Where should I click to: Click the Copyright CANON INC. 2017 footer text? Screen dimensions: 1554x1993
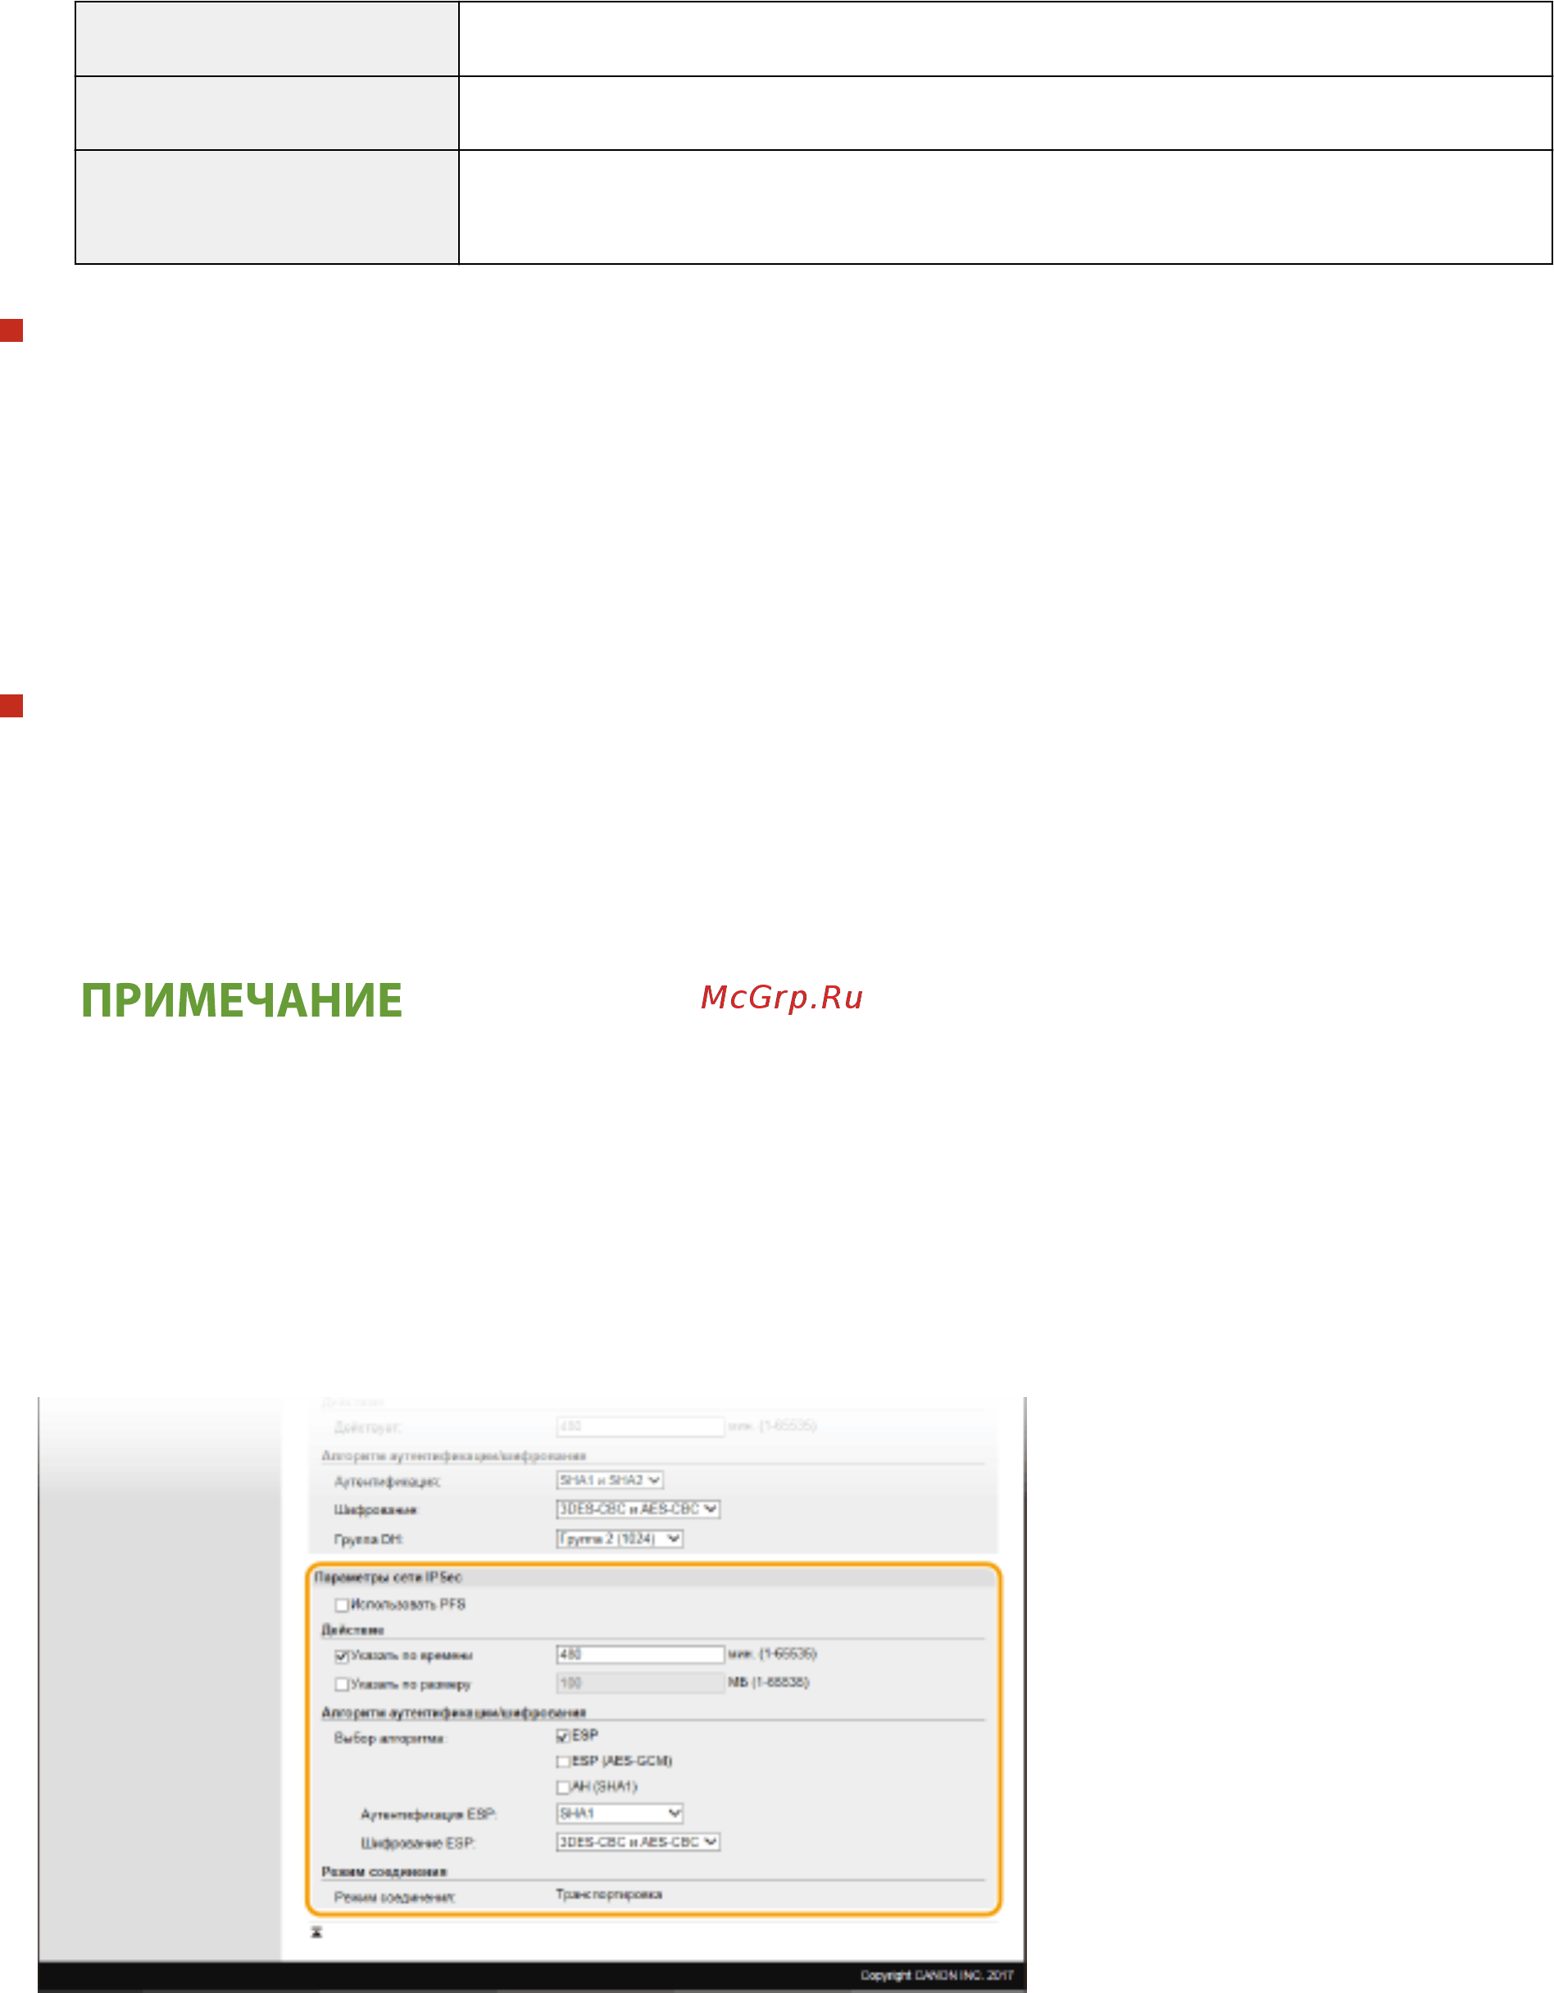pyautogui.click(x=936, y=1976)
